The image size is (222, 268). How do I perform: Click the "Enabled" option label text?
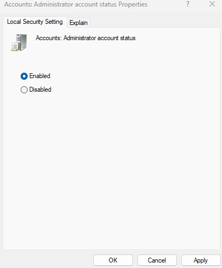tap(40, 76)
